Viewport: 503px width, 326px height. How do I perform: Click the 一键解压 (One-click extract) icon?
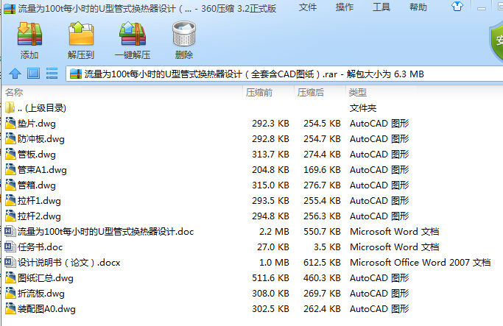[133, 34]
